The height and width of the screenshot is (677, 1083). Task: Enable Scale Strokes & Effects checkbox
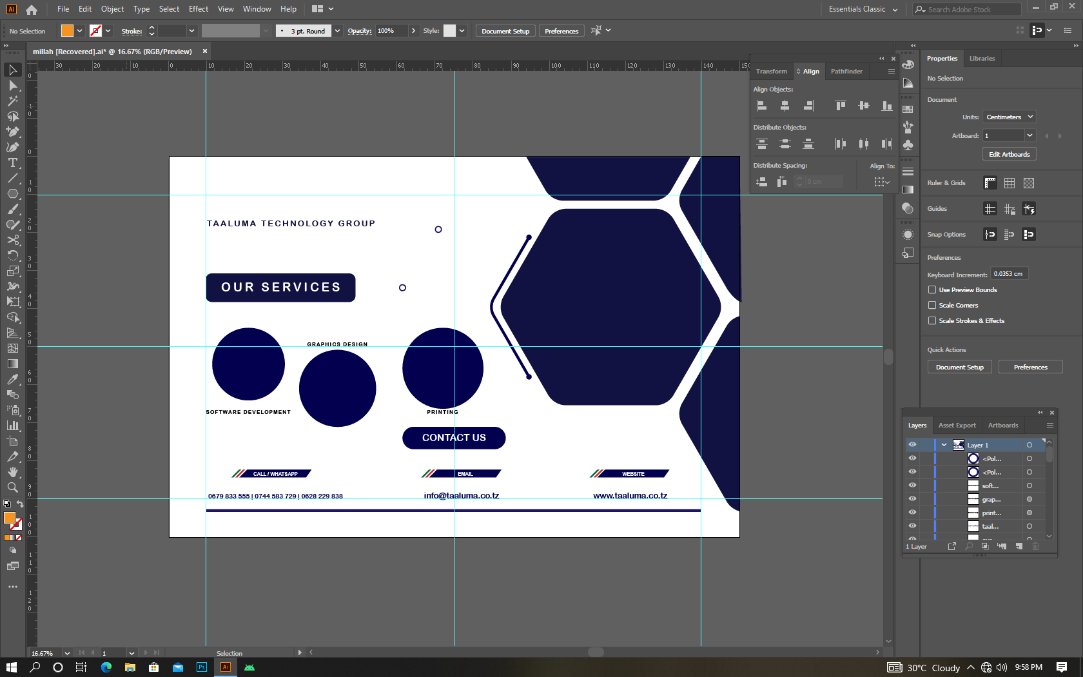pos(932,321)
